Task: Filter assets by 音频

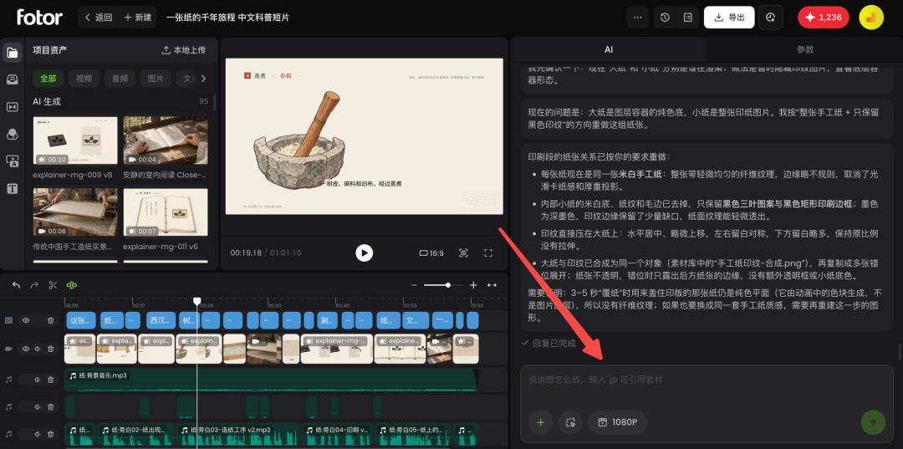Action: click(x=120, y=79)
